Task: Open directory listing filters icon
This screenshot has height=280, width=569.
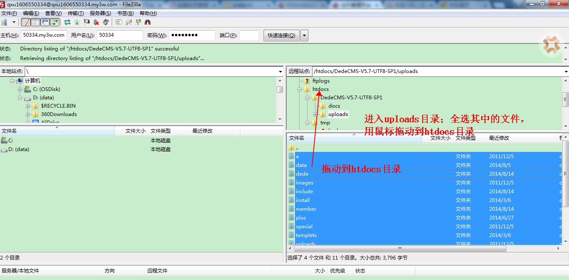Action: [x=119, y=22]
